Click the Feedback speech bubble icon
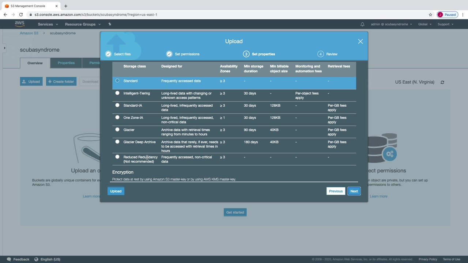Image resolution: width=468 pixels, height=263 pixels. click(9, 259)
